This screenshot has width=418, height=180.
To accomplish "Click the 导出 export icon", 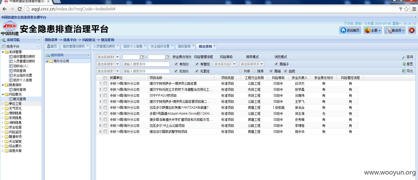I will click(x=404, y=71).
